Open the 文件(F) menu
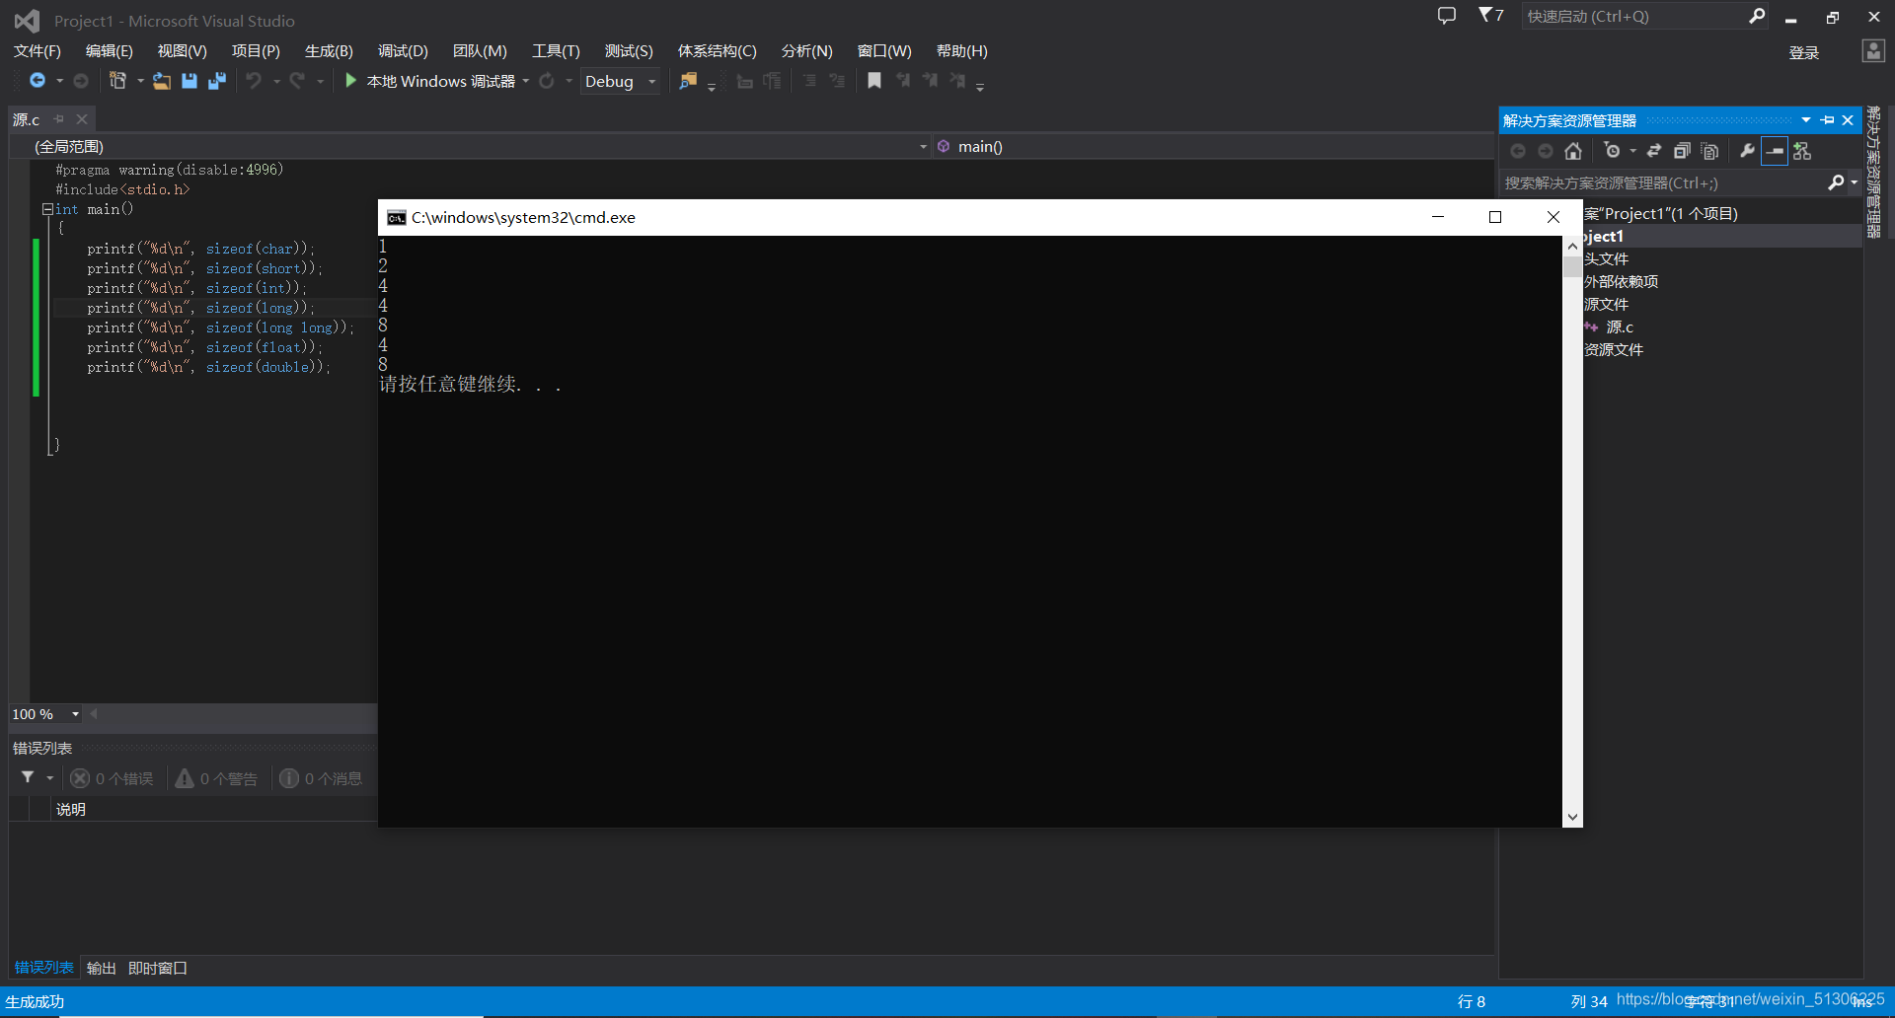 coord(38,51)
